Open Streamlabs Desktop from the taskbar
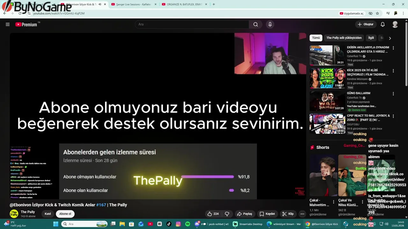408x229 pixels. pyautogui.click(x=248, y=224)
